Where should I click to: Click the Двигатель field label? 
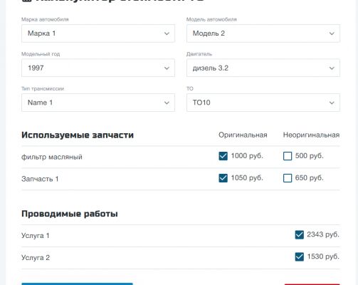(199, 54)
